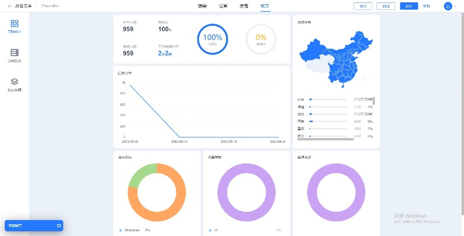Open the dropdown arrow beside the user avatar
Screen dimensions: 464x236
[455, 6]
